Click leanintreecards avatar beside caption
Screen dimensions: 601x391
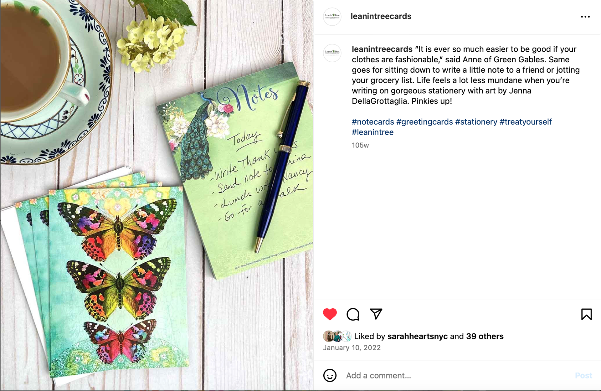click(332, 53)
